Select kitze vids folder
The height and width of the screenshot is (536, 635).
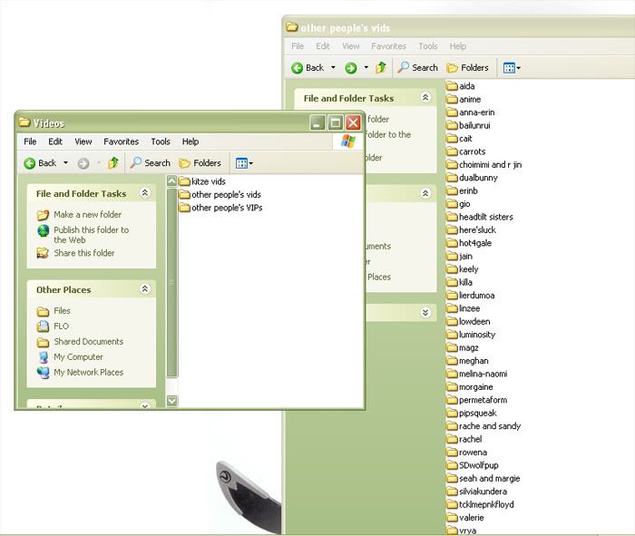202,181
